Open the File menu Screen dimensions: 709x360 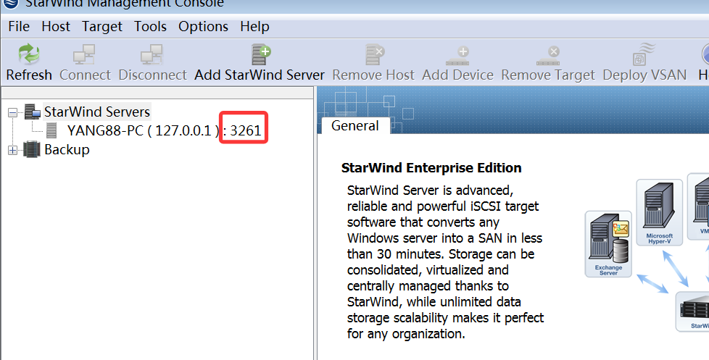tap(19, 27)
